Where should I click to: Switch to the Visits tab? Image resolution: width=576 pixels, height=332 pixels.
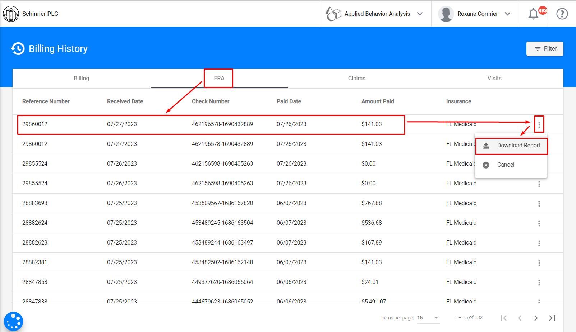pos(494,78)
